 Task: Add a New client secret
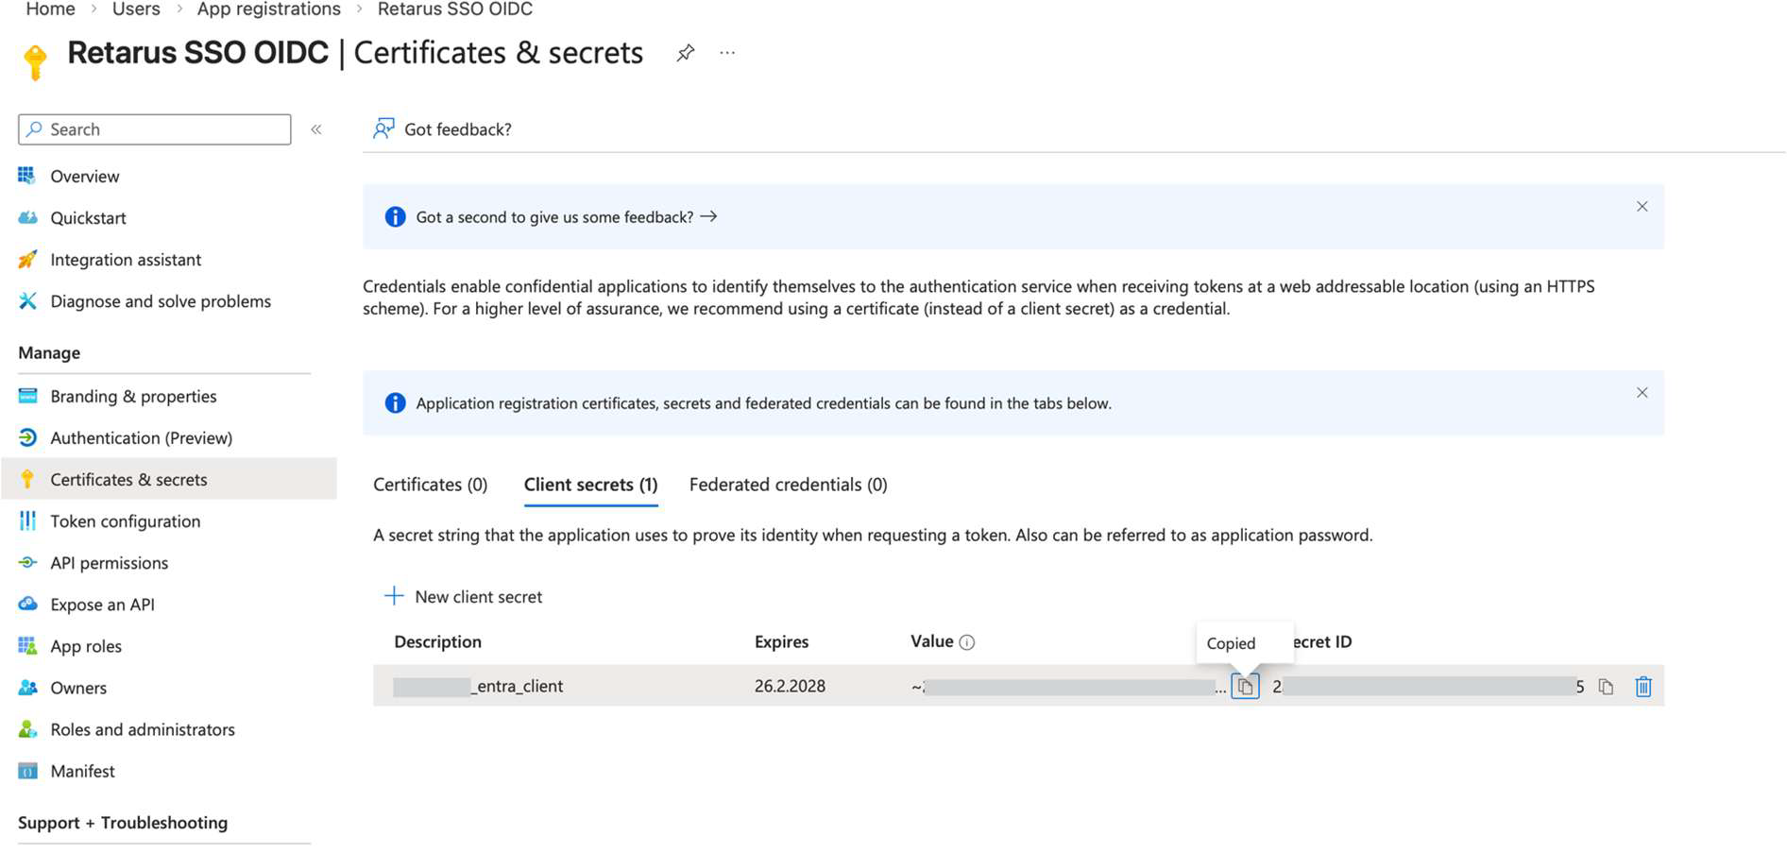pyautogui.click(x=464, y=597)
